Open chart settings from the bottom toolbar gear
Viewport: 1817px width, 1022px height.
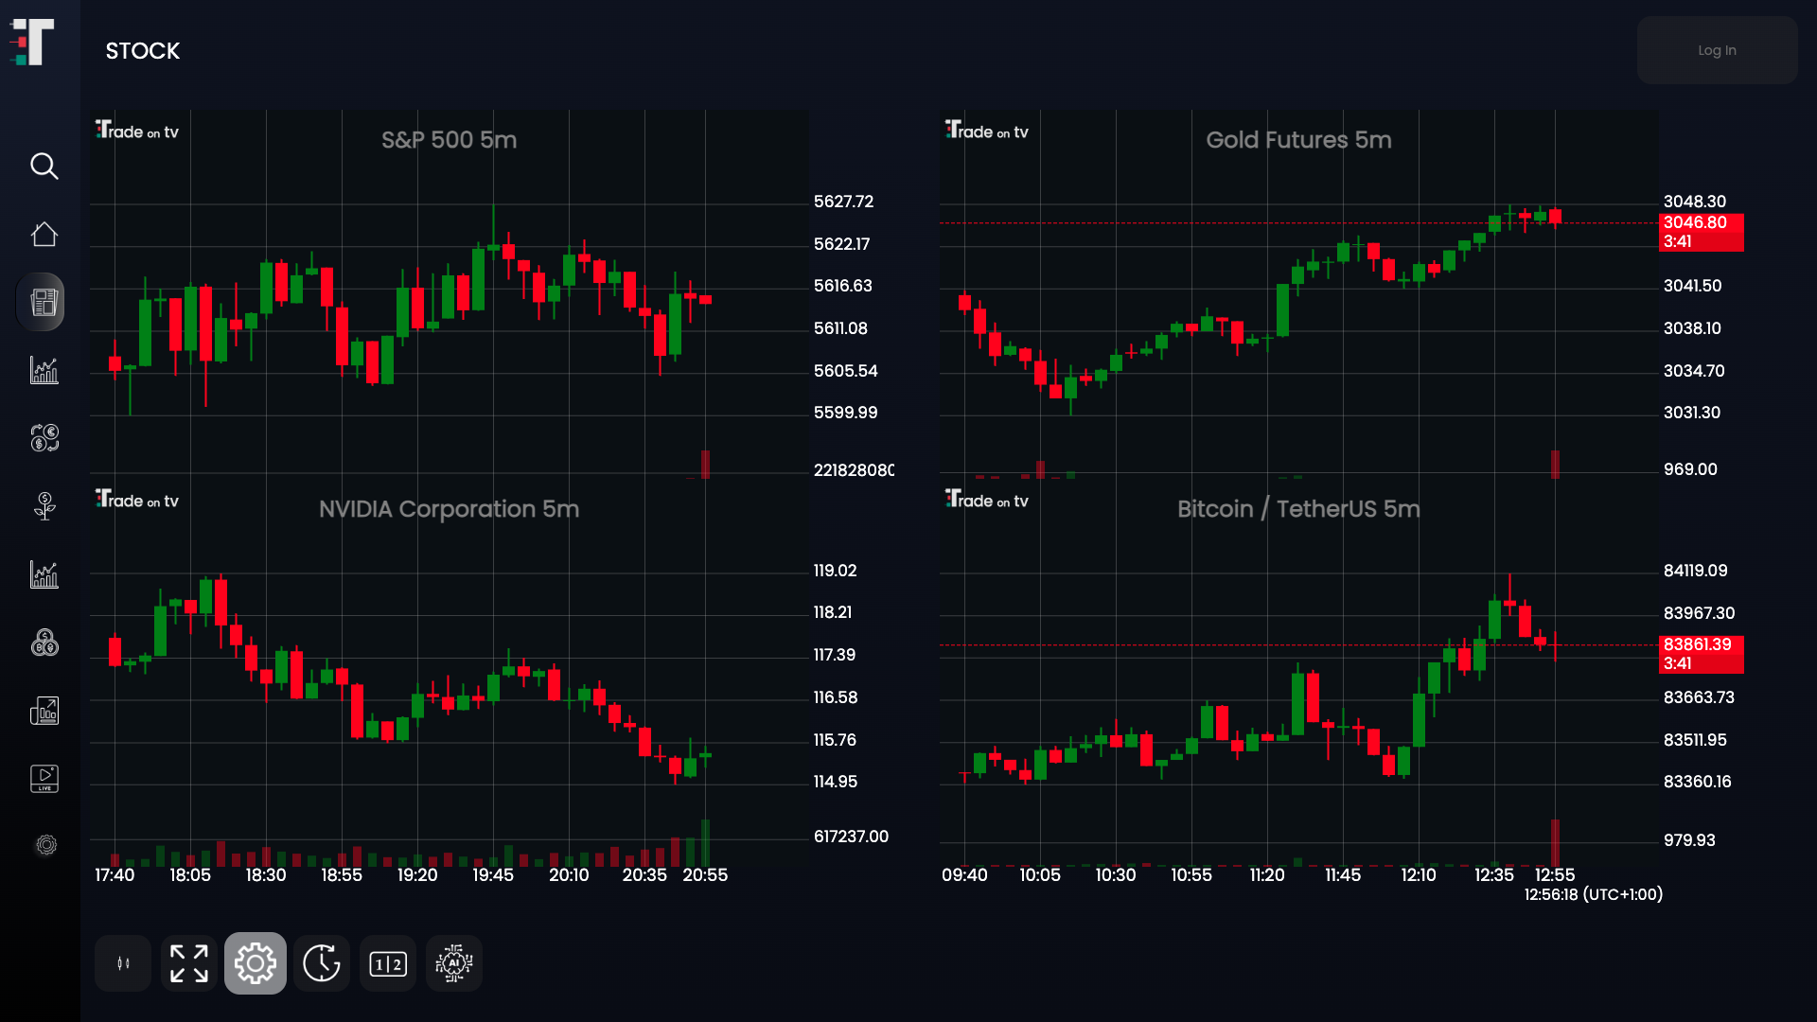click(x=256, y=963)
